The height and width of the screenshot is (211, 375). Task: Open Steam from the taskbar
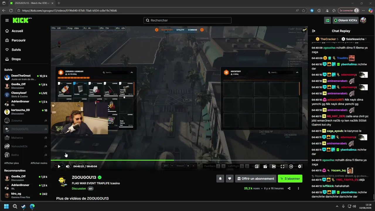[23, 206]
